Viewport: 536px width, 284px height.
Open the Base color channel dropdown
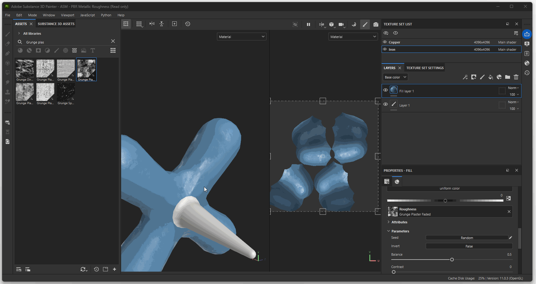coord(395,77)
